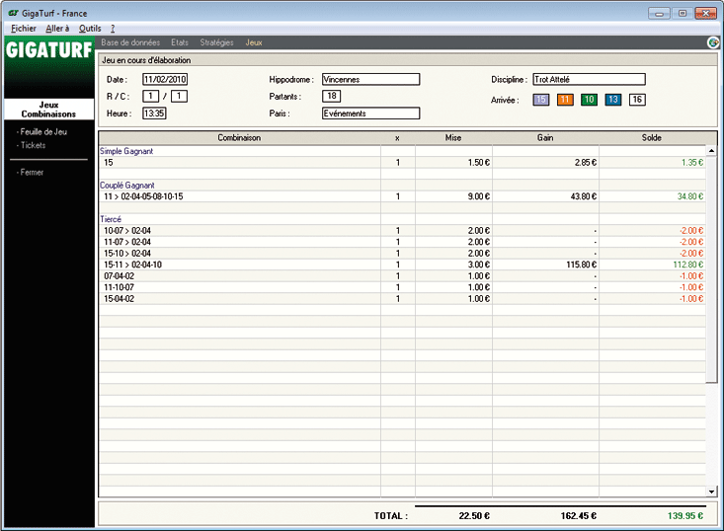Click scrollbar up arrow in table

point(711,150)
